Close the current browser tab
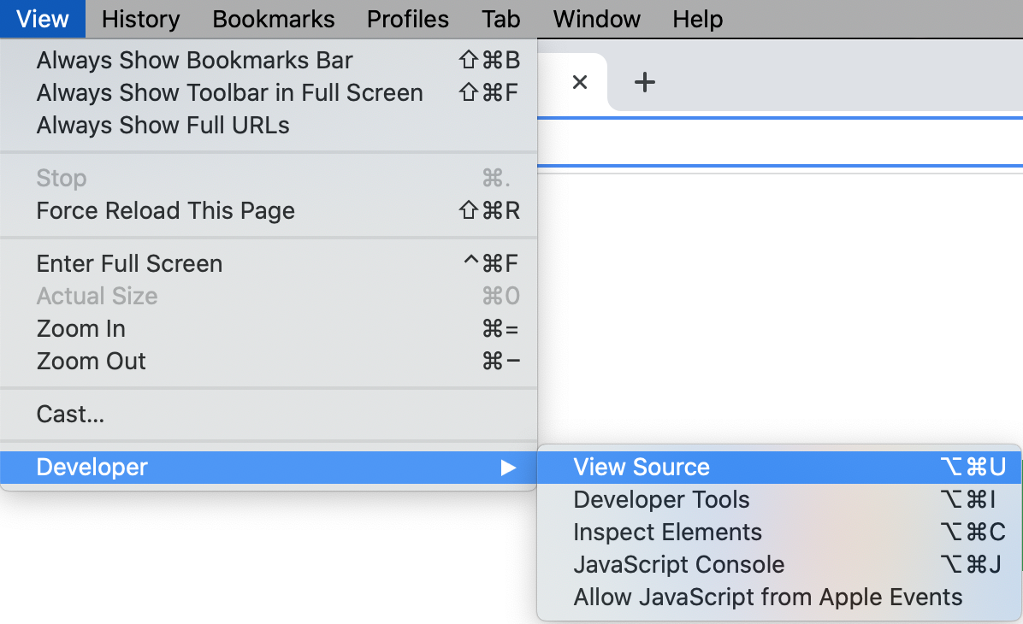Screen dimensions: 1023x624 click(x=580, y=82)
